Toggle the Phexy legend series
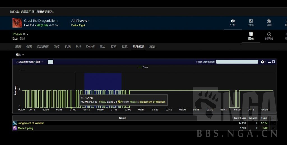The height and width of the screenshot is (145, 287). (x=143, y=67)
